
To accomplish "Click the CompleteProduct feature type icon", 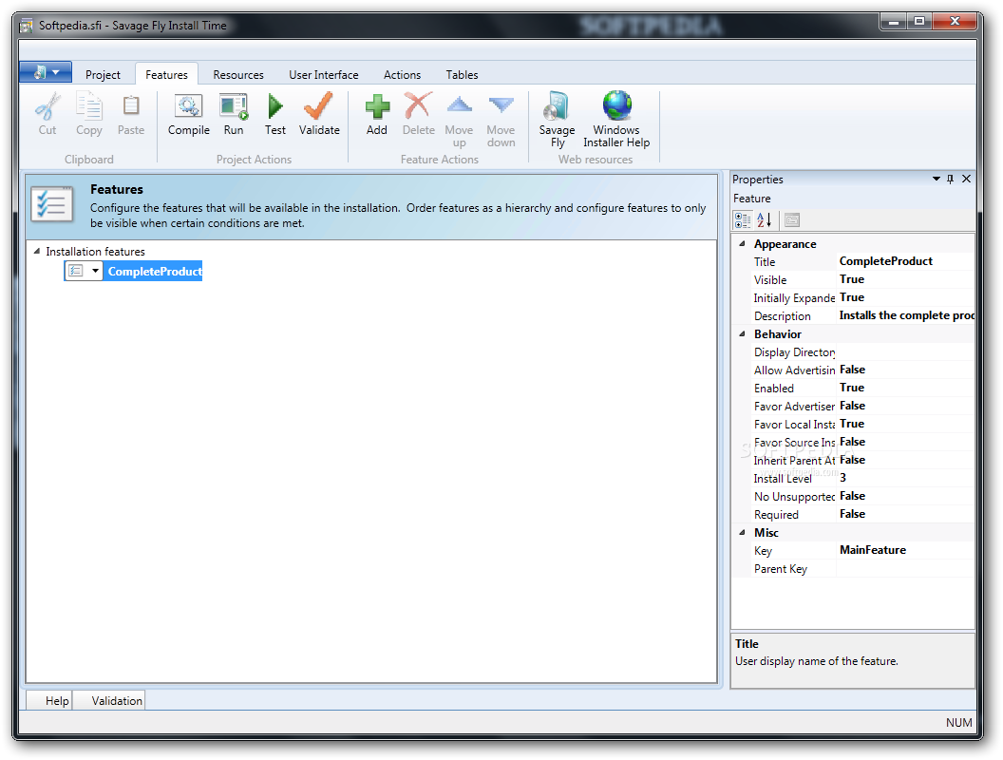I will point(76,272).
